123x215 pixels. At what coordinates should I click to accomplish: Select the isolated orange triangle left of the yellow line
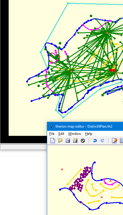(62, 169)
